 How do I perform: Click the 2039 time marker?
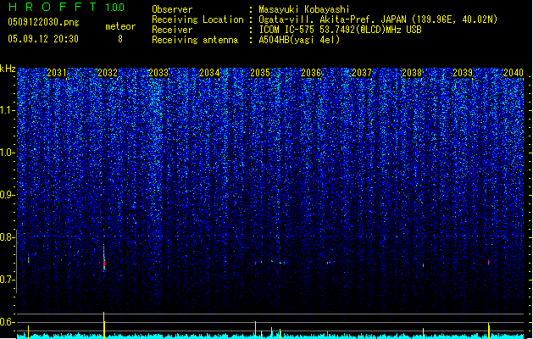(463, 72)
